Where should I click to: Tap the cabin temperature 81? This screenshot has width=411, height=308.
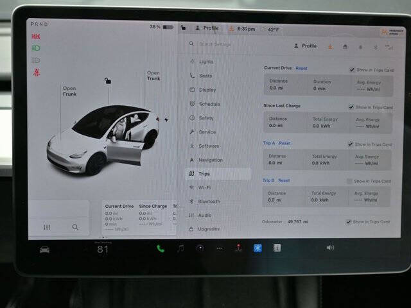[103, 249]
